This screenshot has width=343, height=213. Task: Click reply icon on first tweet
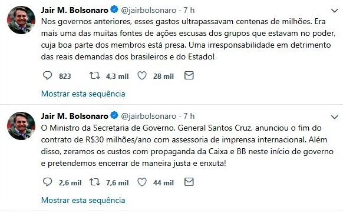point(47,75)
